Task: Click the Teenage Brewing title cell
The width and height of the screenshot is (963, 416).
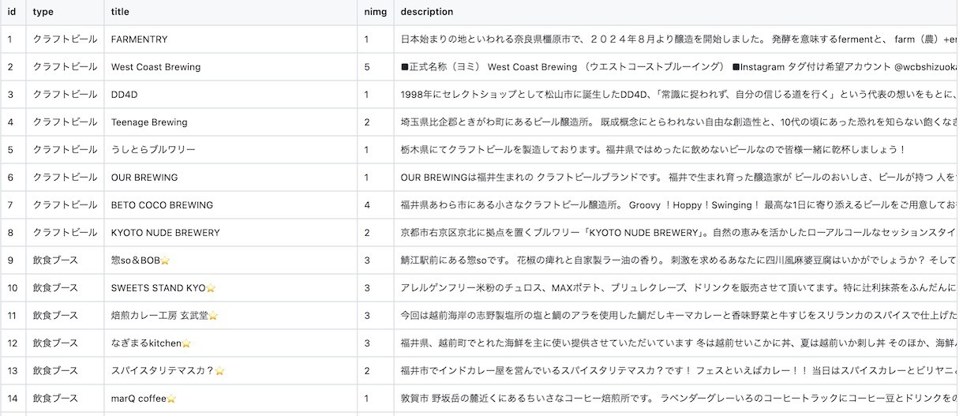Action: (149, 122)
